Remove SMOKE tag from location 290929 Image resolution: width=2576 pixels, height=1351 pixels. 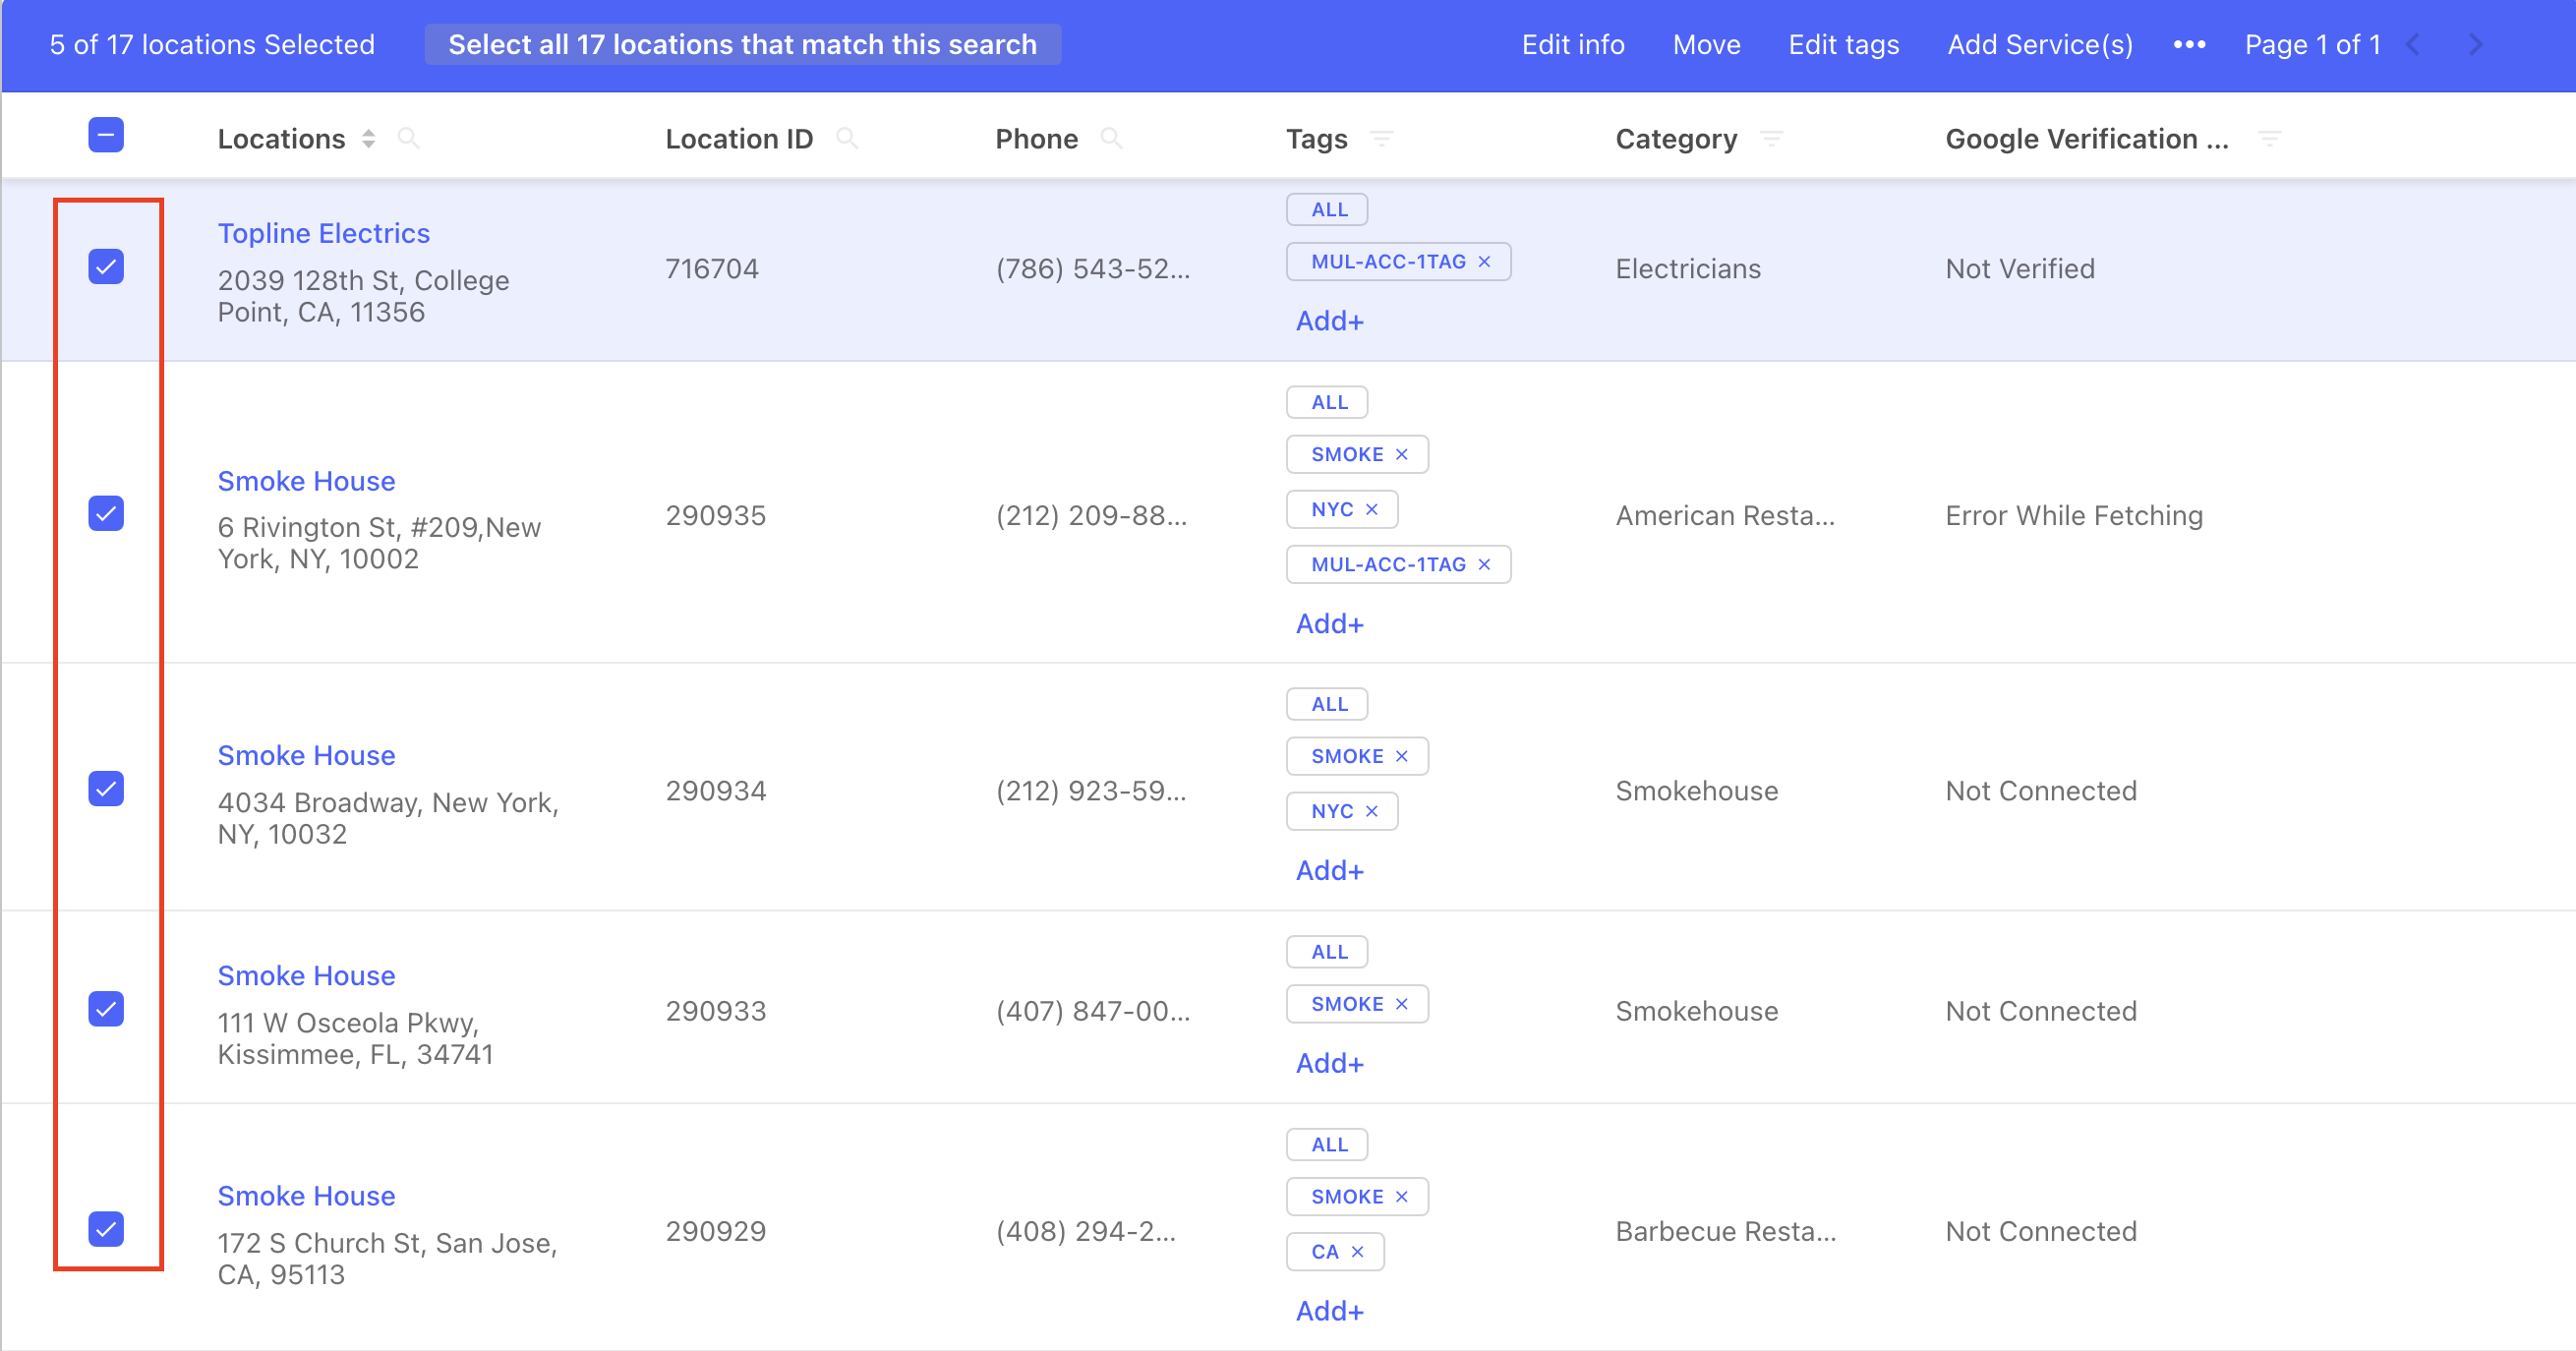(x=1401, y=1197)
